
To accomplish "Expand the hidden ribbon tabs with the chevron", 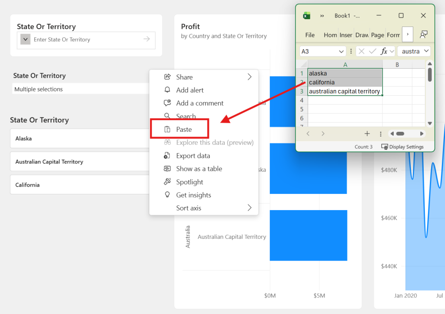I will coord(407,34).
